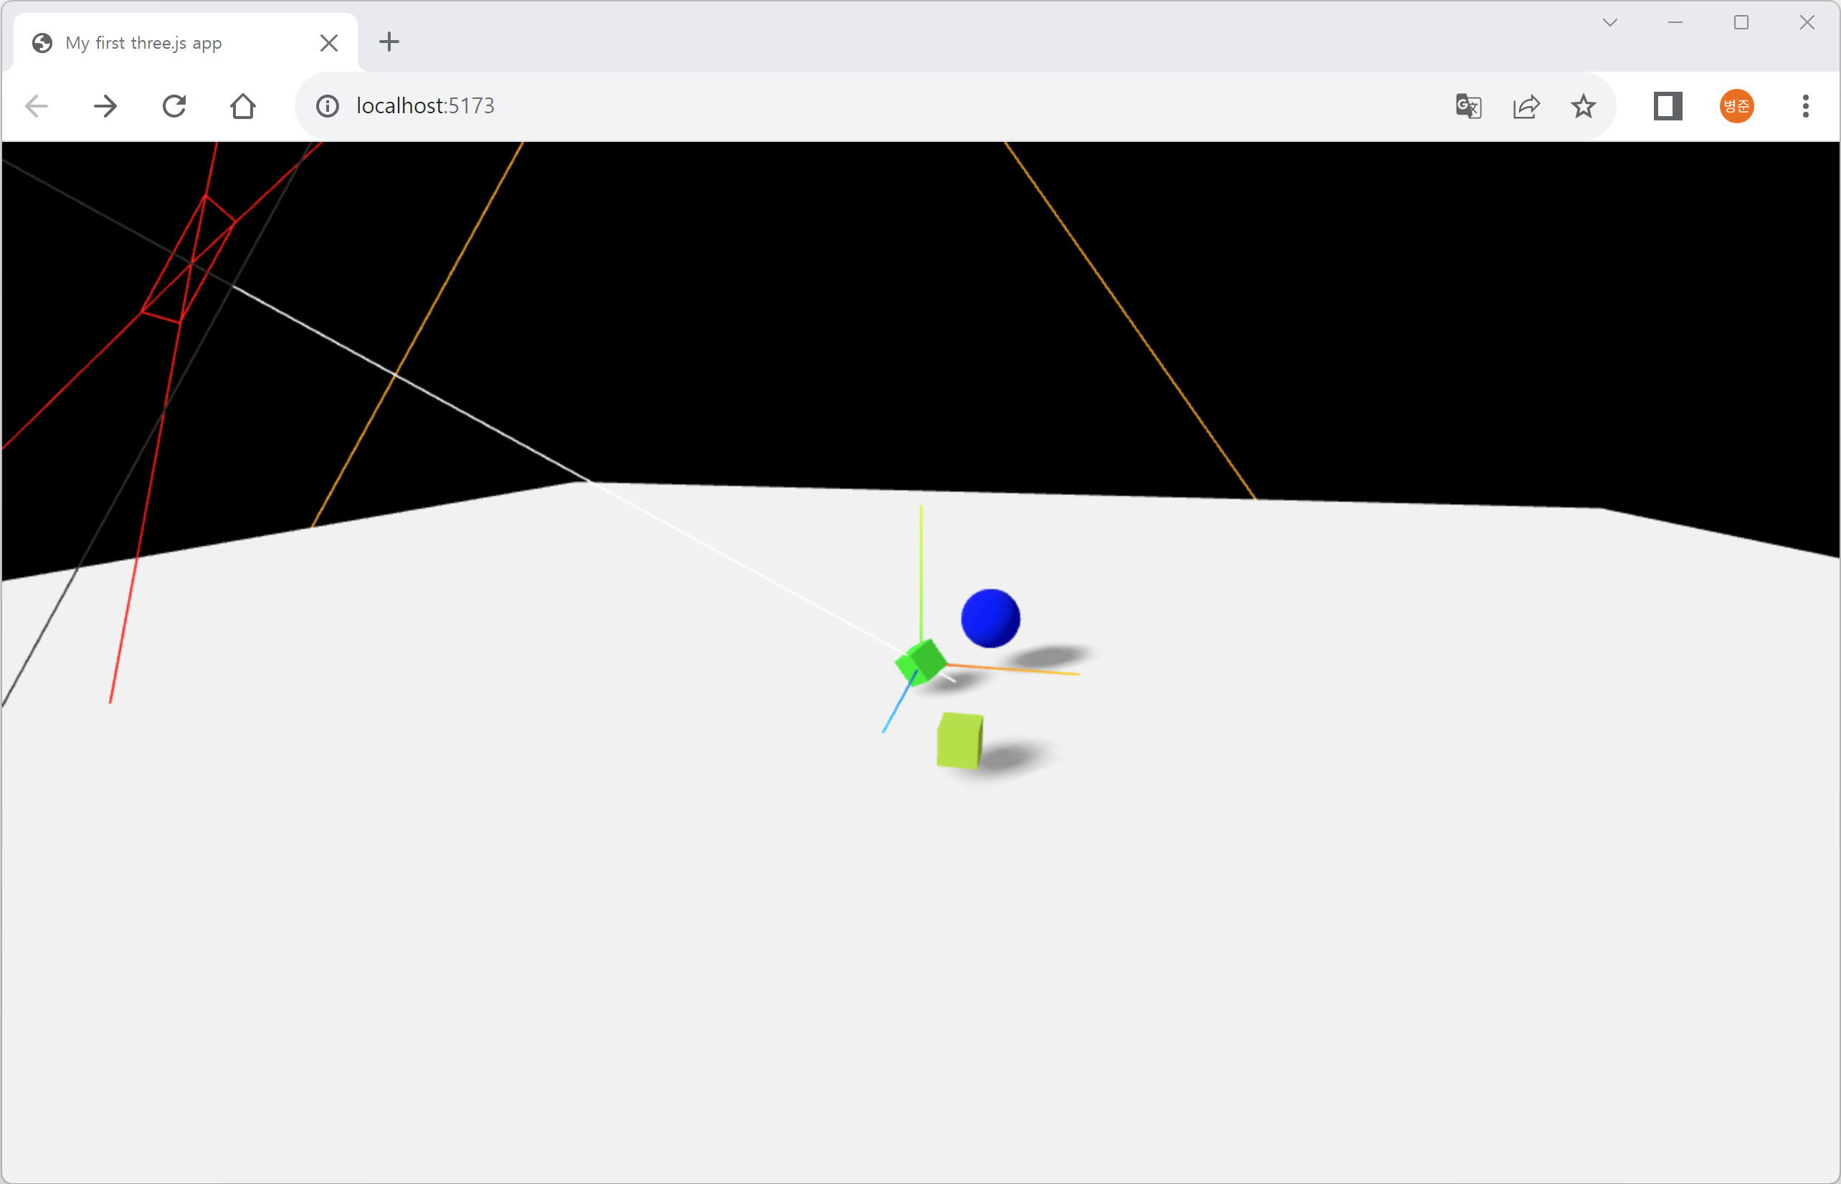Reload the localhost page
Image resolution: width=1841 pixels, height=1184 pixels.
pyautogui.click(x=174, y=106)
